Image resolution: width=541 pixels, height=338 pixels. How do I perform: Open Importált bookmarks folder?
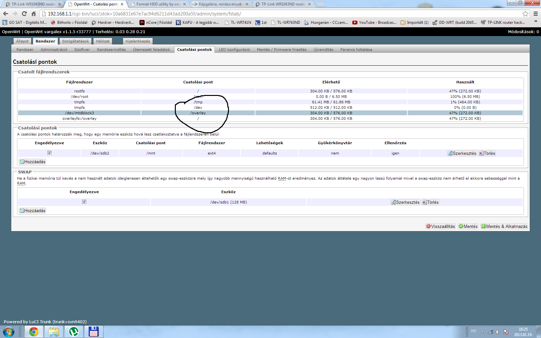coord(414,23)
